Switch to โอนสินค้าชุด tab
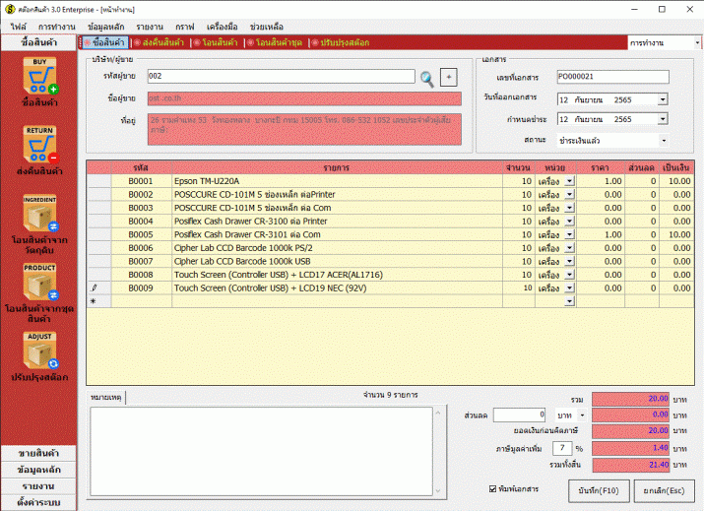 point(275,42)
